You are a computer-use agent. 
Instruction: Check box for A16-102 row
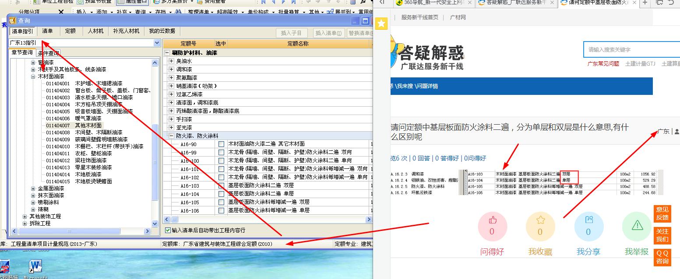(221, 177)
